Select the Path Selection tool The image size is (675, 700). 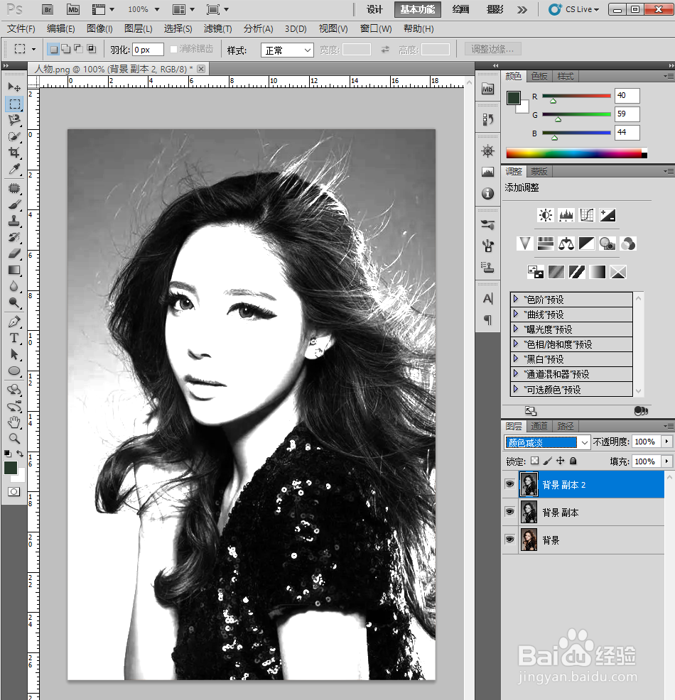pos(14,354)
